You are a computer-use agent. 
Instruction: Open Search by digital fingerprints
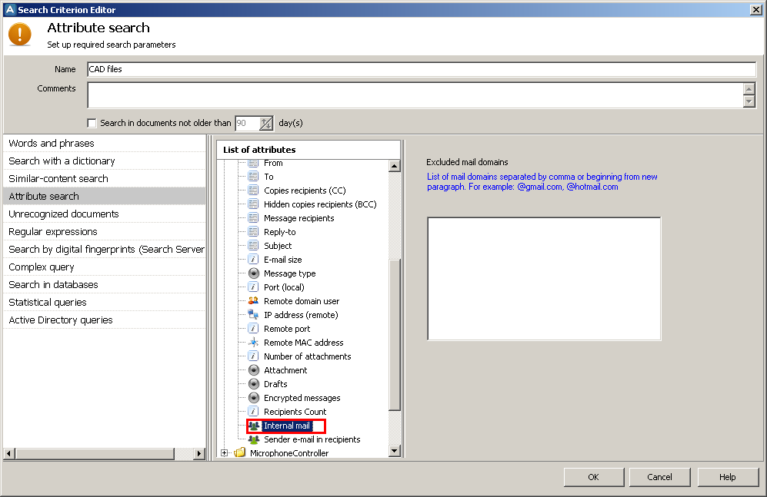[104, 249]
